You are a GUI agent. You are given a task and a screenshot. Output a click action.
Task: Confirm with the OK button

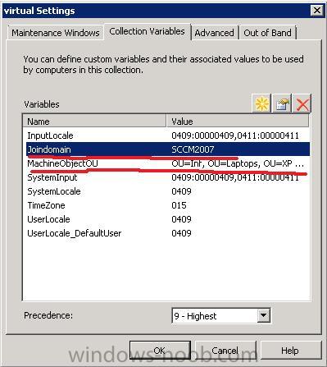[160, 351]
